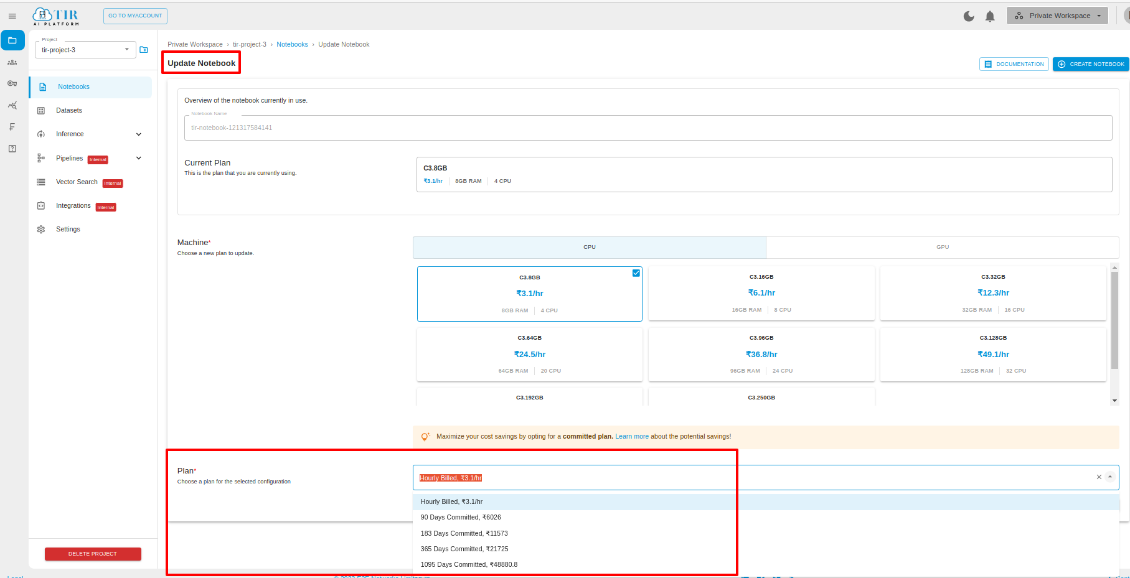Click the Inference icon in sidebar

click(41, 134)
